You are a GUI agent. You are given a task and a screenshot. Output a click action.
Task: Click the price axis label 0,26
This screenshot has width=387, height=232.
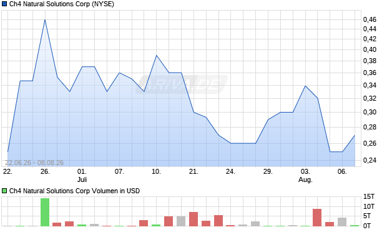pyautogui.click(x=370, y=143)
